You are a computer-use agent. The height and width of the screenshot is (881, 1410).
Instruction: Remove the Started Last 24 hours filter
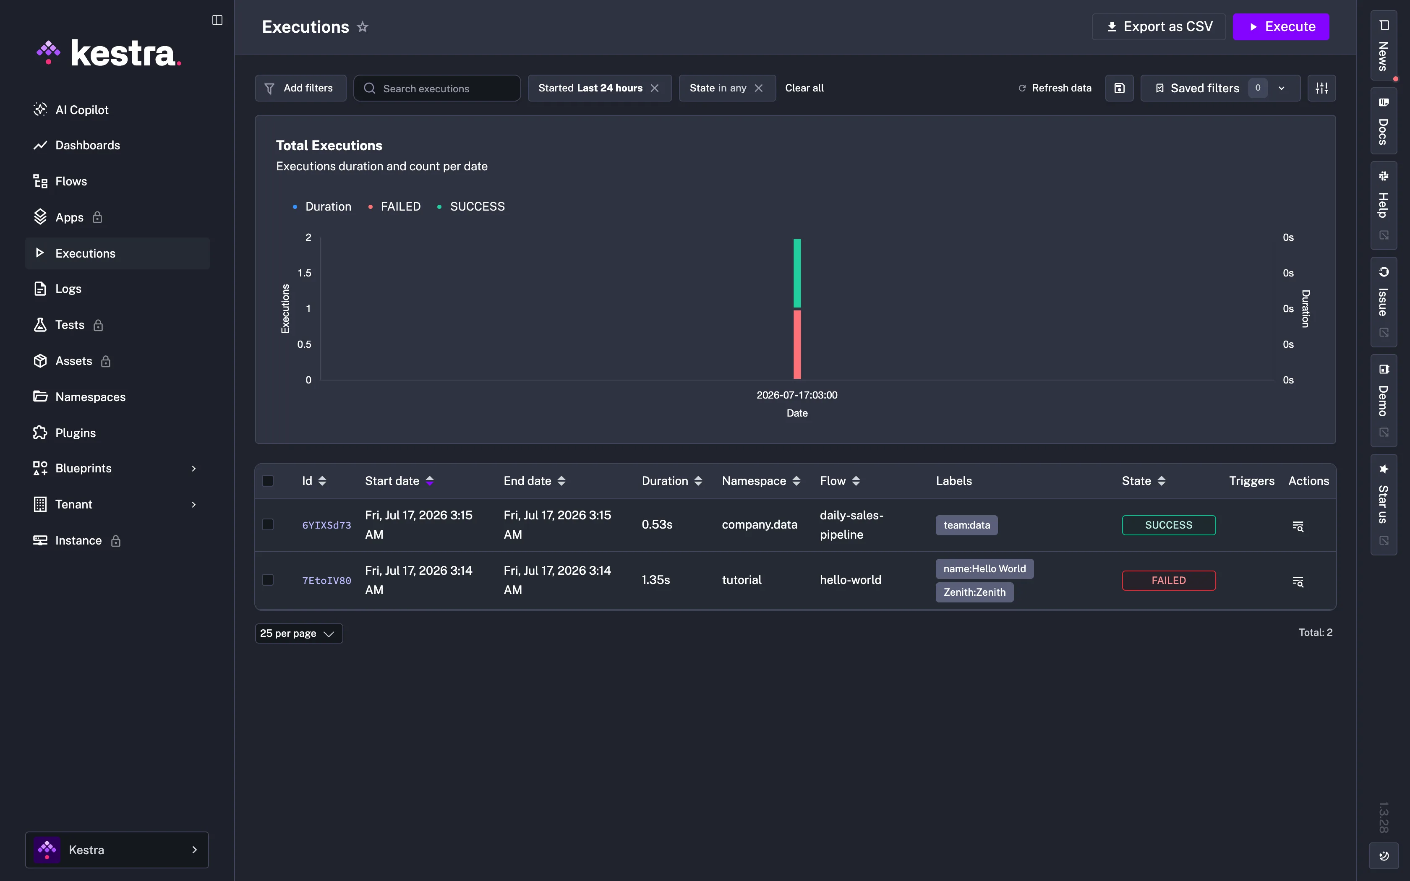[x=654, y=88]
